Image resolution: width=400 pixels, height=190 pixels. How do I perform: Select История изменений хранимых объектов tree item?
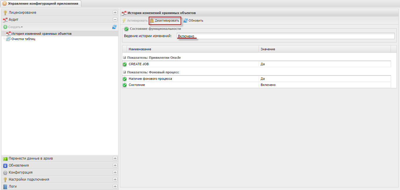click(x=41, y=34)
